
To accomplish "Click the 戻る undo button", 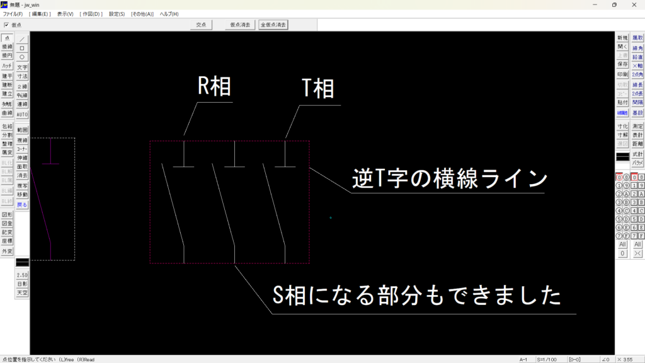I will pyautogui.click(x=22, y=204).
